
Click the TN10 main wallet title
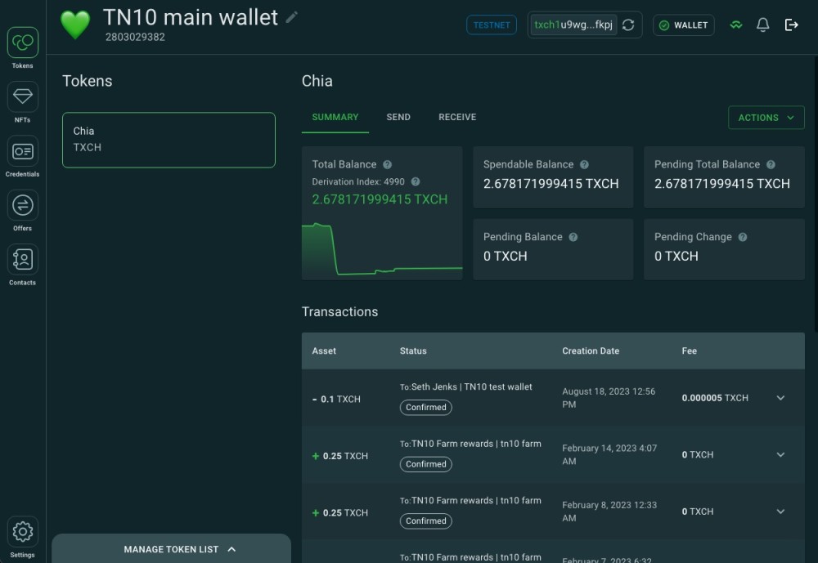[191, 18]
